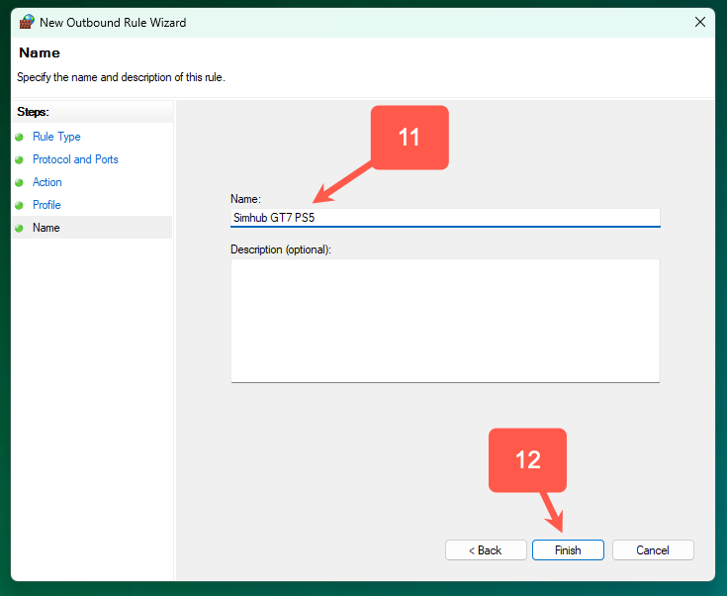Click Finish to create the rule

coord(568,550)
